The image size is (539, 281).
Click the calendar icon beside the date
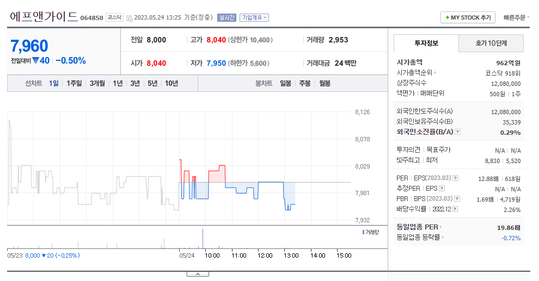[129, 18]
